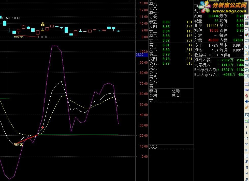This screenshot has width=249, height=181.
Task: Switch to the candlestick K-line chart icon
Action: click(247, 35)
